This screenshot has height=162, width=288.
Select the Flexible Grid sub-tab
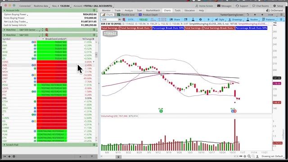[x=126, y=15]
